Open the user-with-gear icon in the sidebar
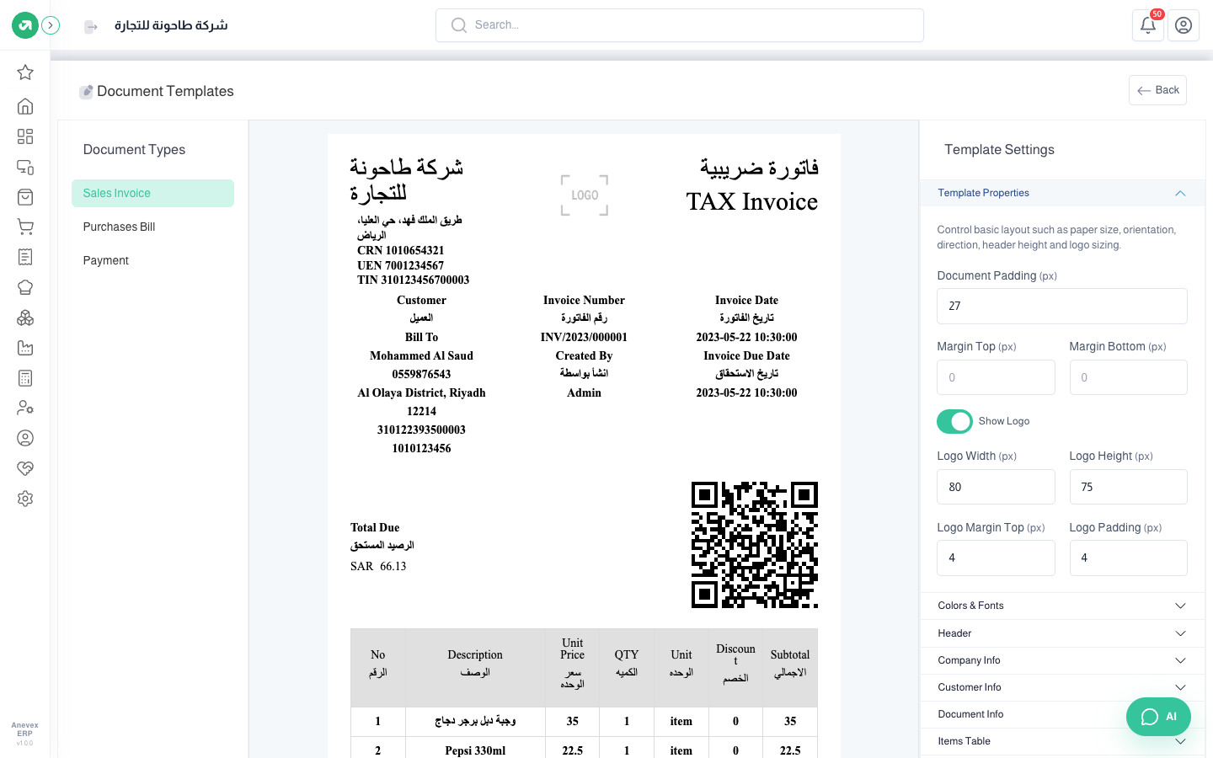 click(25, 408)
